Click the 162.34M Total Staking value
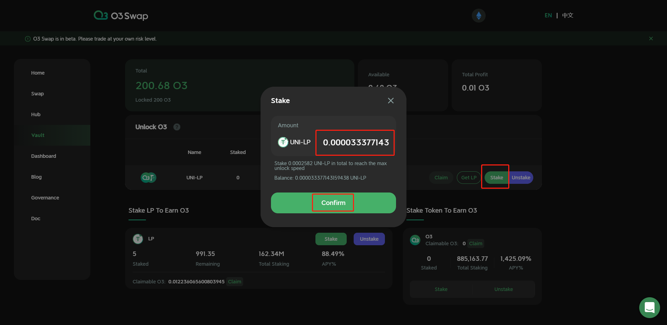The height and width of the screenshot is (325, 667). point(271,254)
